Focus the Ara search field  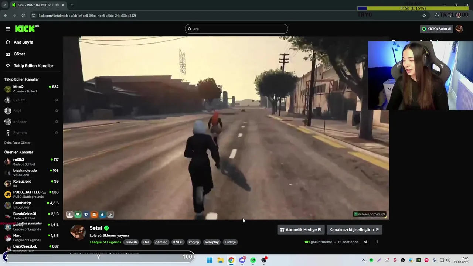tap(236, 29)
